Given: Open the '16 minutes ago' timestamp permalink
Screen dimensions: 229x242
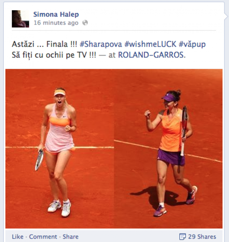Looking at the screenshot, I should point(56,23).
